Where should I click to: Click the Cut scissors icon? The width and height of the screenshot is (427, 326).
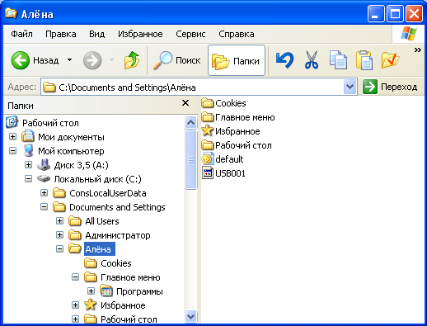pos(312,60)
